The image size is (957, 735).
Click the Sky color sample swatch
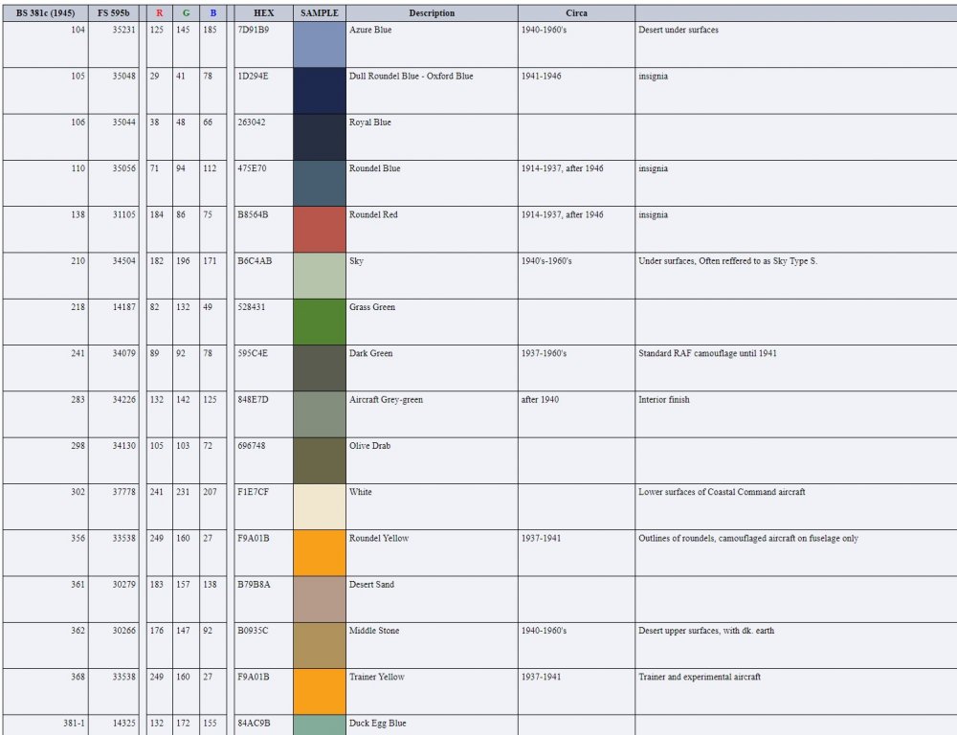[319, 276]
